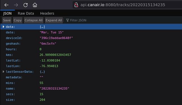The width and height of the screenshot is (182, 105).
Task: Go back to the previous page
Action: pos(6,5)
